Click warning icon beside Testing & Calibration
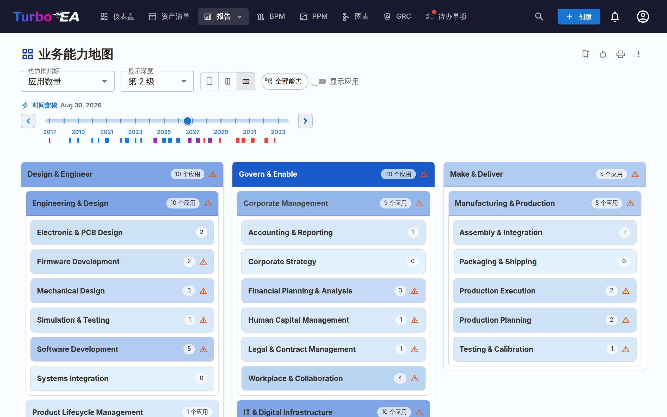667x417 pixels. [x=626, y=349]
